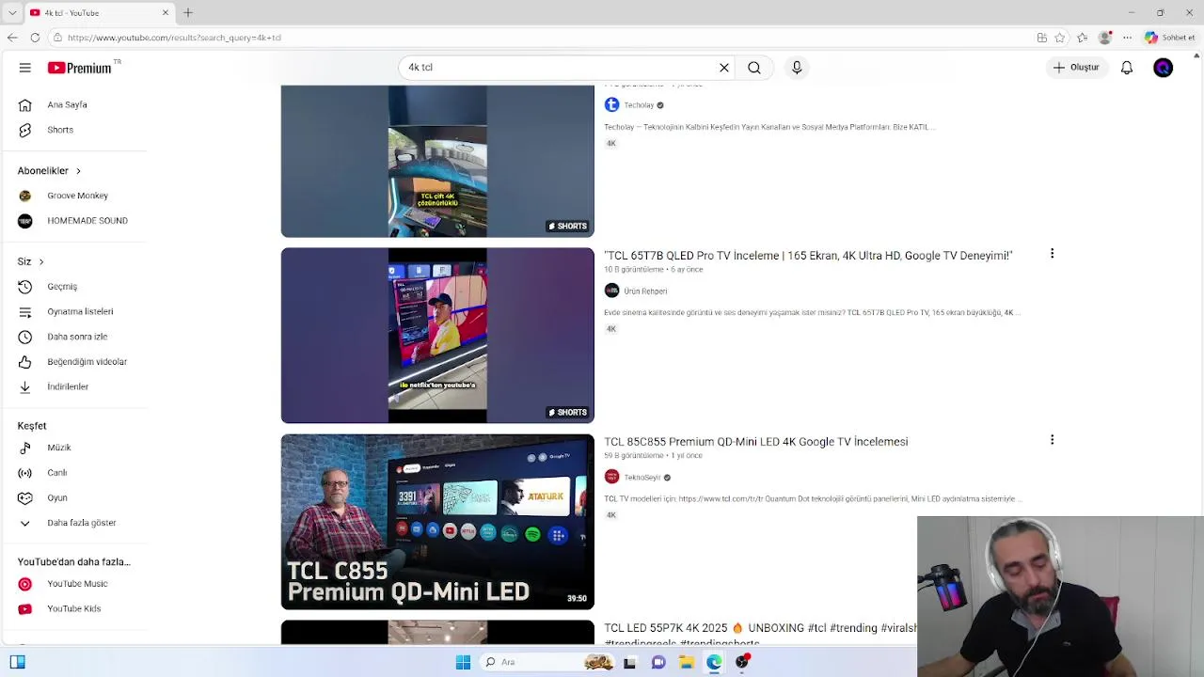Screen dimensions: 1204x677
Task: Open the TeknoSeyir channel name
Action: 642,478
